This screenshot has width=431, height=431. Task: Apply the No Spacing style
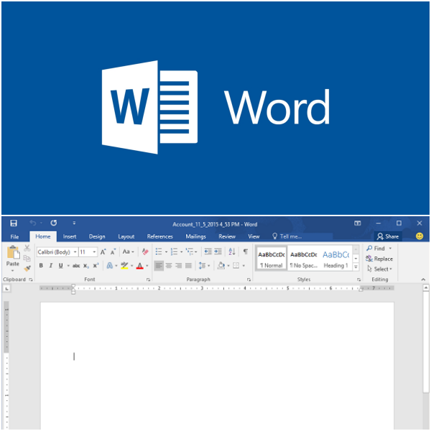coord(303,259)
